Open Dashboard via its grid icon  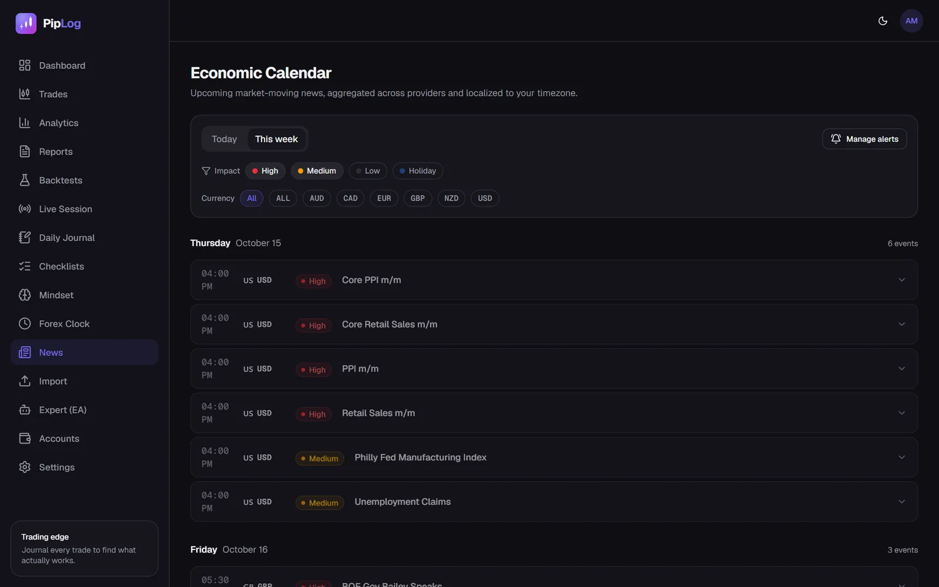click(x=25, y=65)
